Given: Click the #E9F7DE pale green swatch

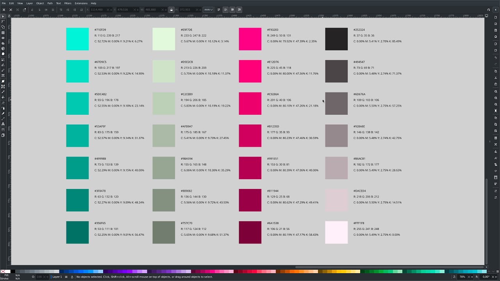Looking at the screenshot, I should (x=164, y=39).
